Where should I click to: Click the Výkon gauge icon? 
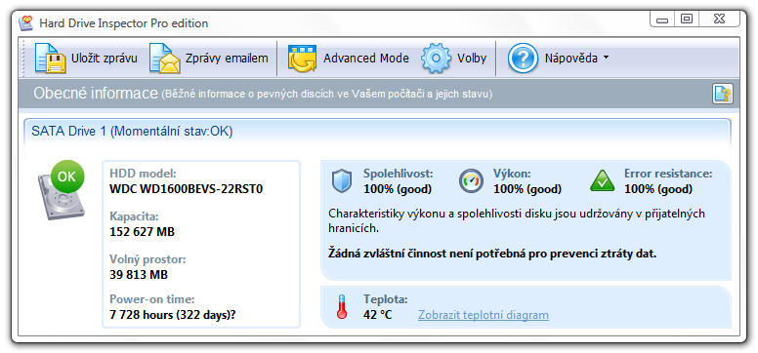[471, 181]
